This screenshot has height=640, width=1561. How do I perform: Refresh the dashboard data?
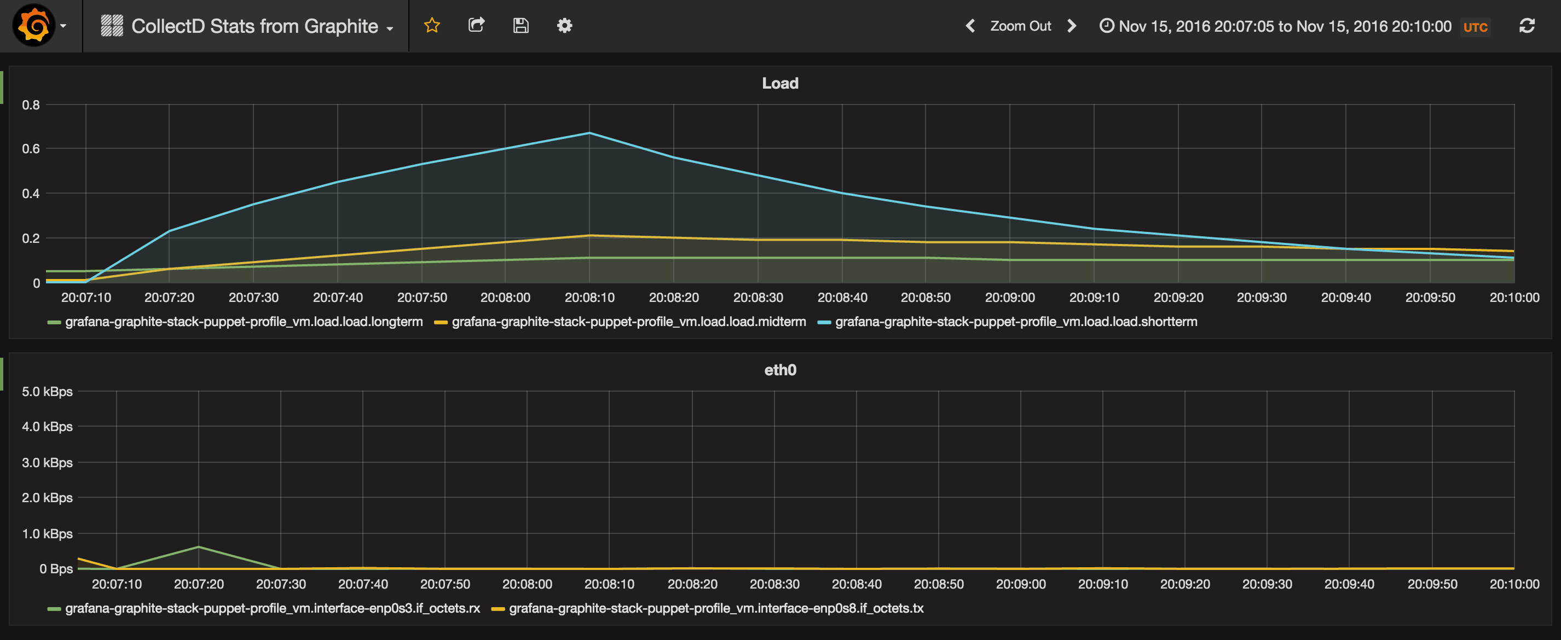(1527, 25)
